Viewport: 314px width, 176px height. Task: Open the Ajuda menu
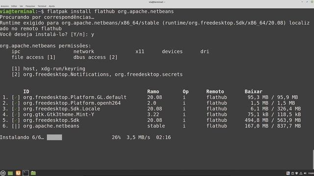point(52,6)
